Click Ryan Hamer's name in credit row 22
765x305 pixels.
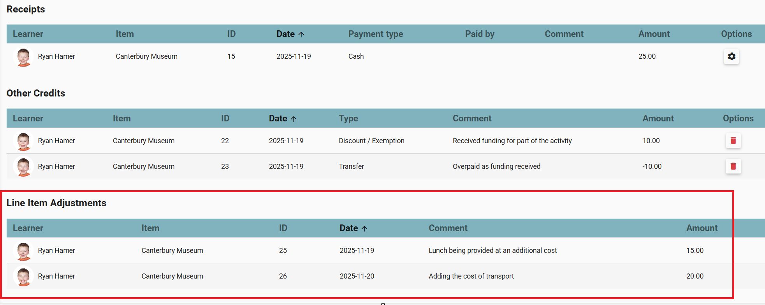(x=56, y=141)
